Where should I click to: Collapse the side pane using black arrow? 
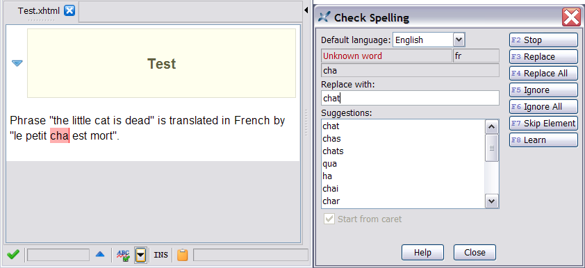coord(306,10)
